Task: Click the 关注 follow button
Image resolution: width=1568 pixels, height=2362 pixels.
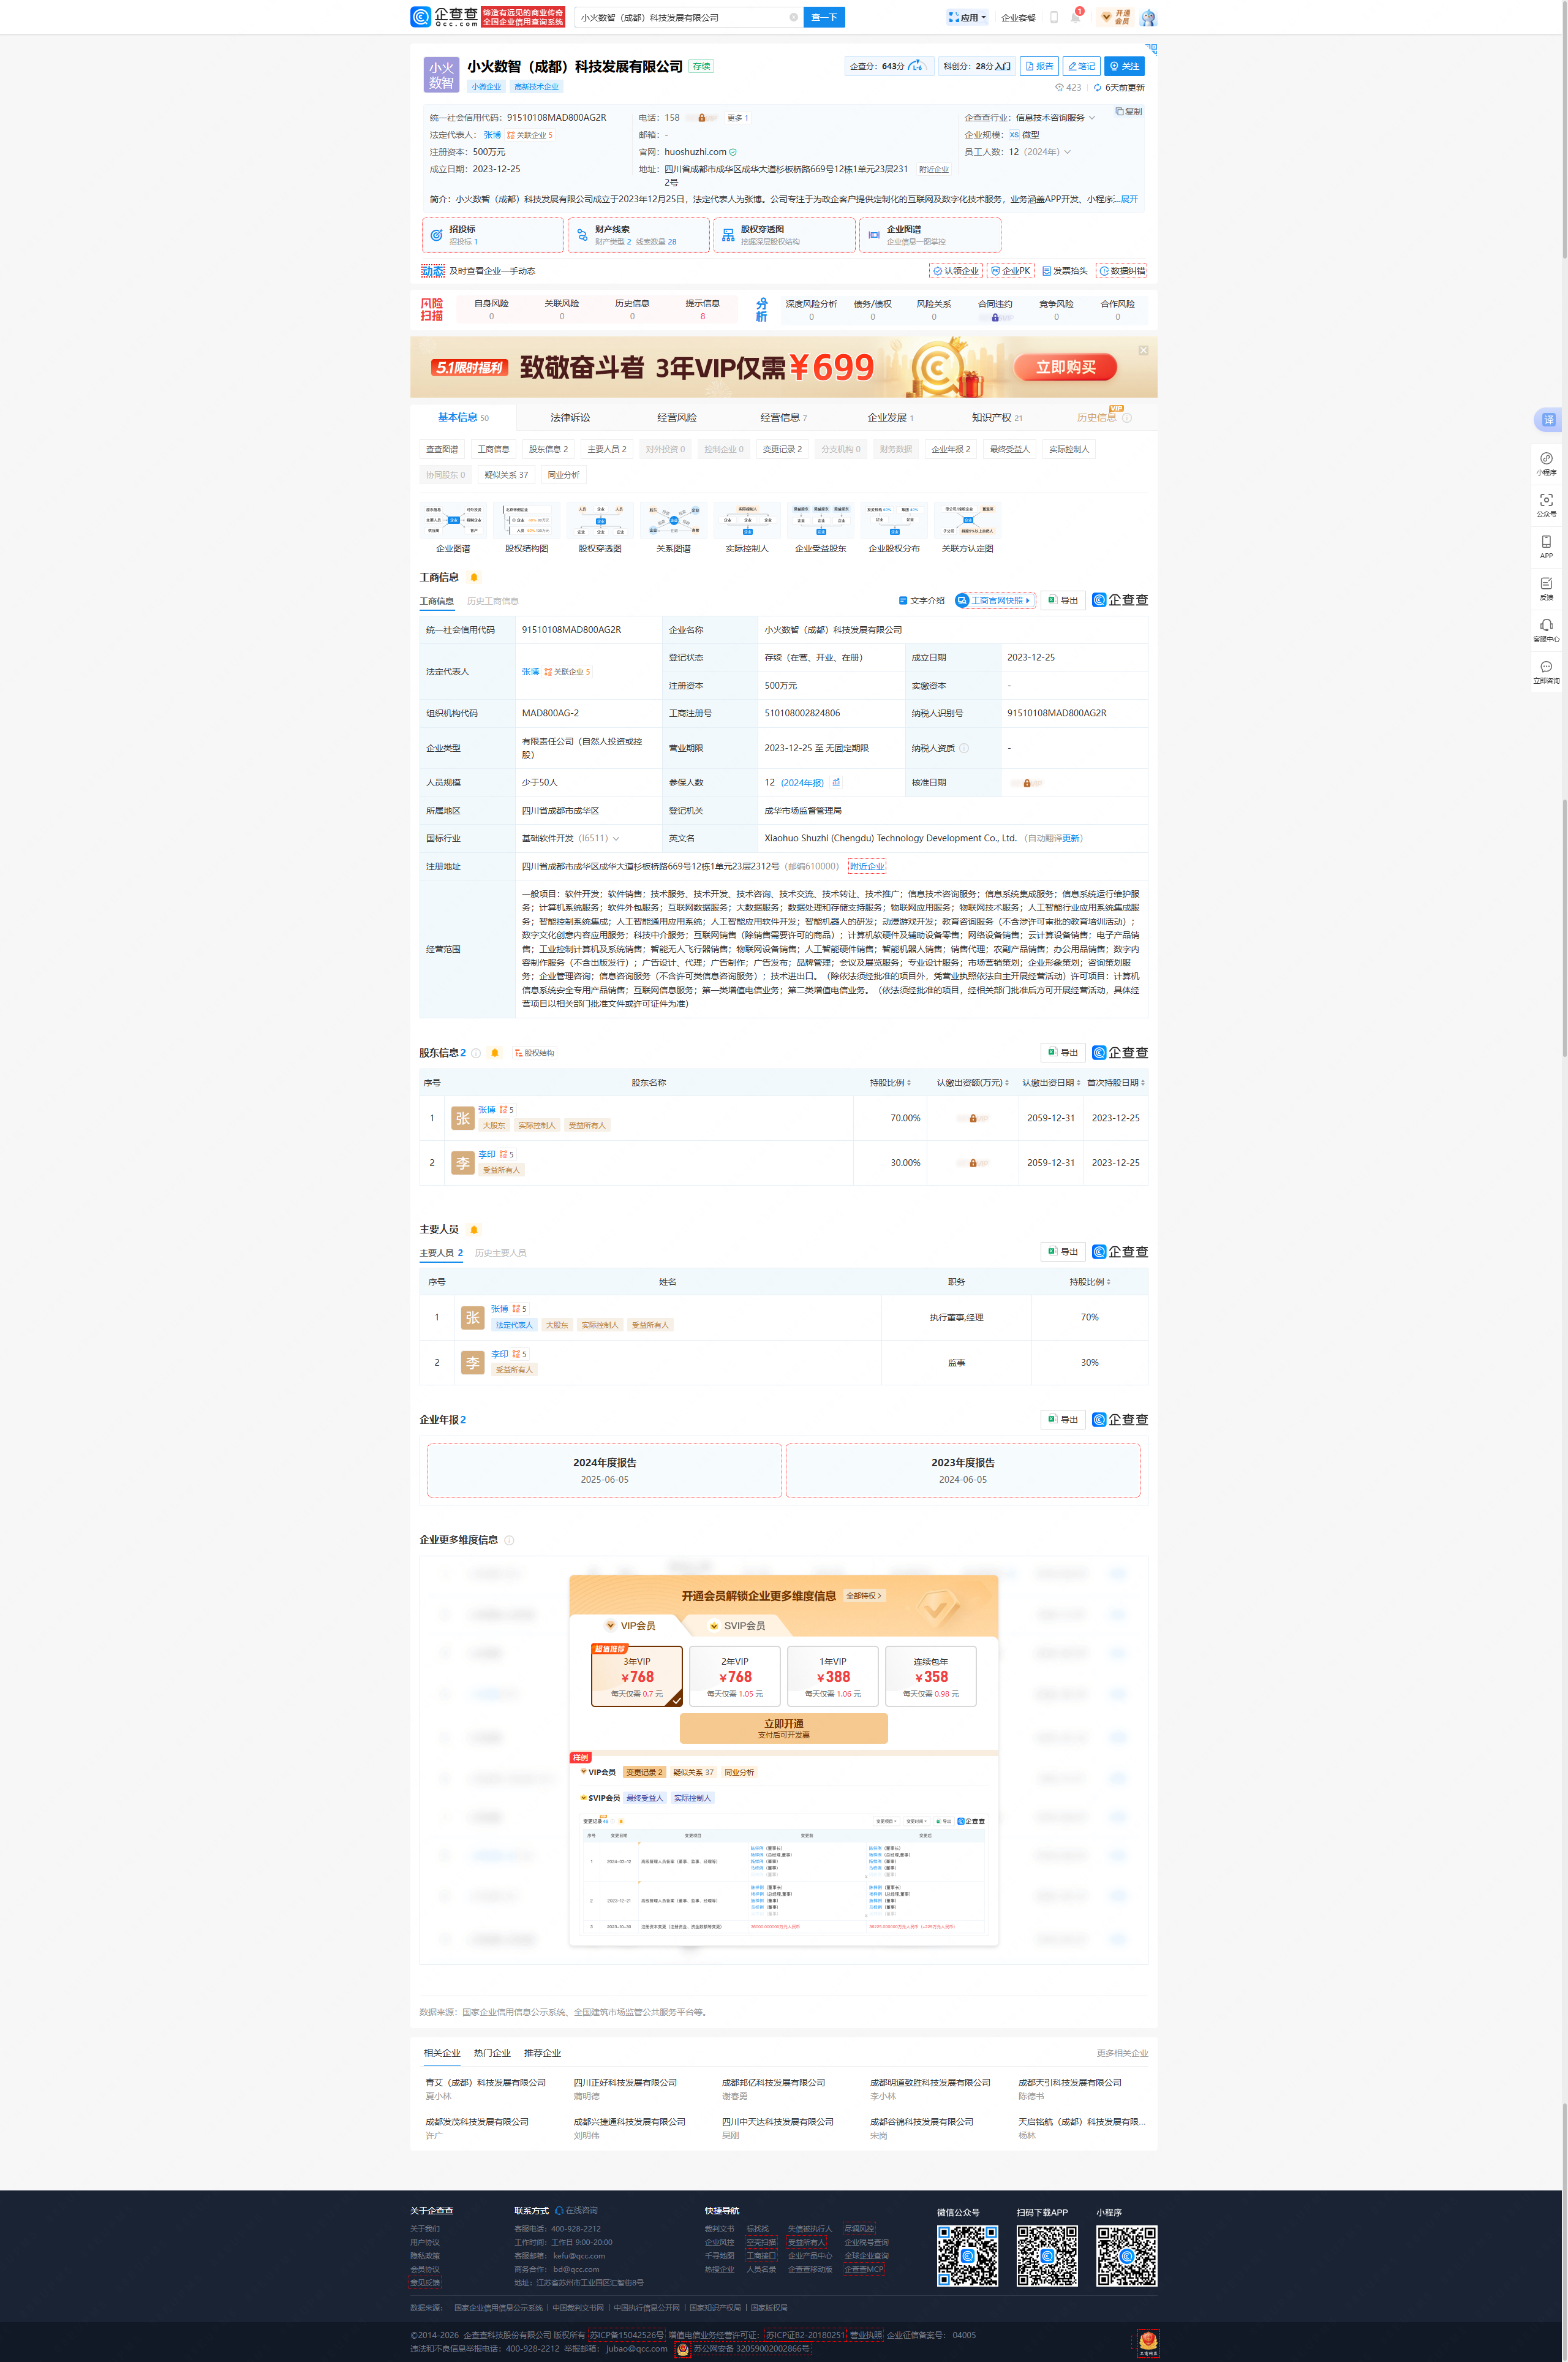Action: tap(1124, 66)
